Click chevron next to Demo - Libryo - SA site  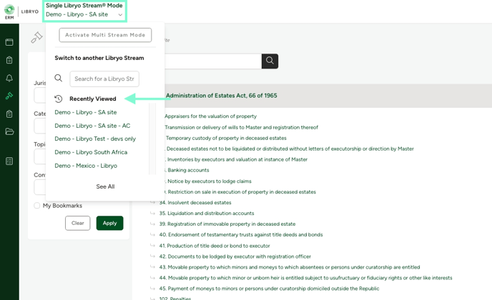(x=120, y=15)
